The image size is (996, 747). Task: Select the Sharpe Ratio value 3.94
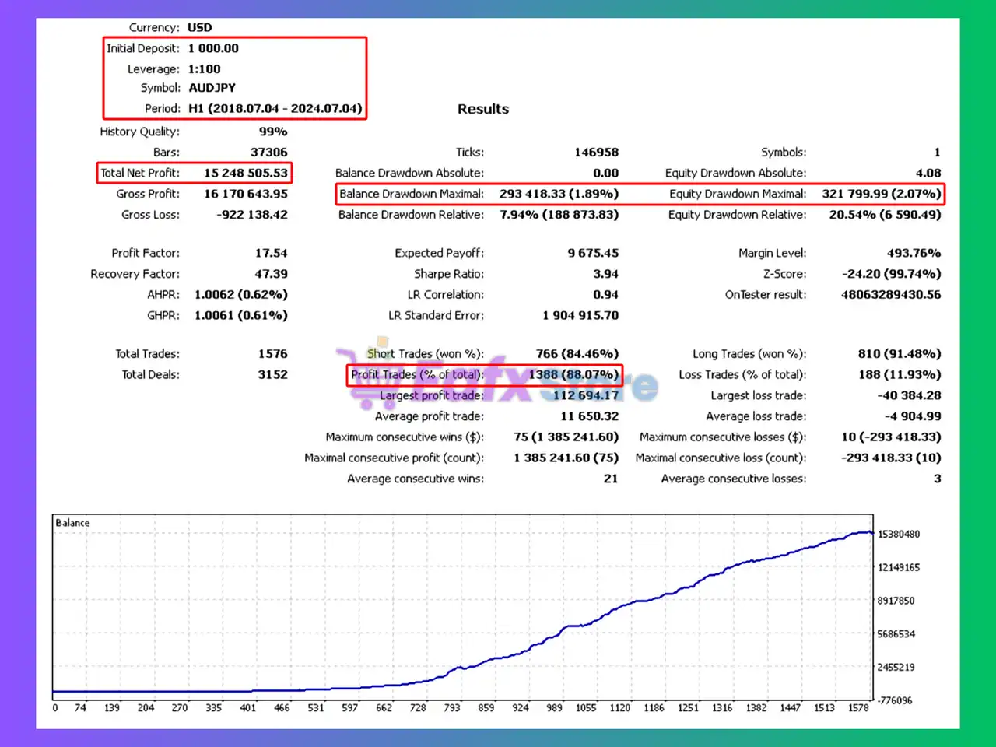tap(605, 274)
